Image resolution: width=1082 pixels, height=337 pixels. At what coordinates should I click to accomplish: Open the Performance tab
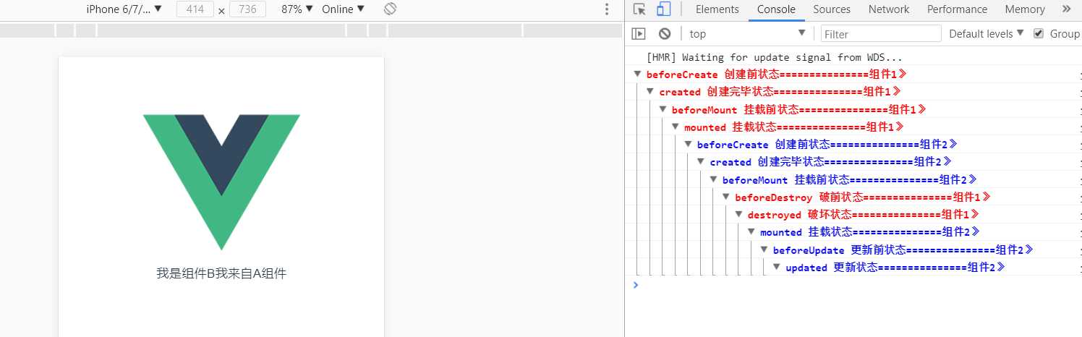(x=957, y=9)
